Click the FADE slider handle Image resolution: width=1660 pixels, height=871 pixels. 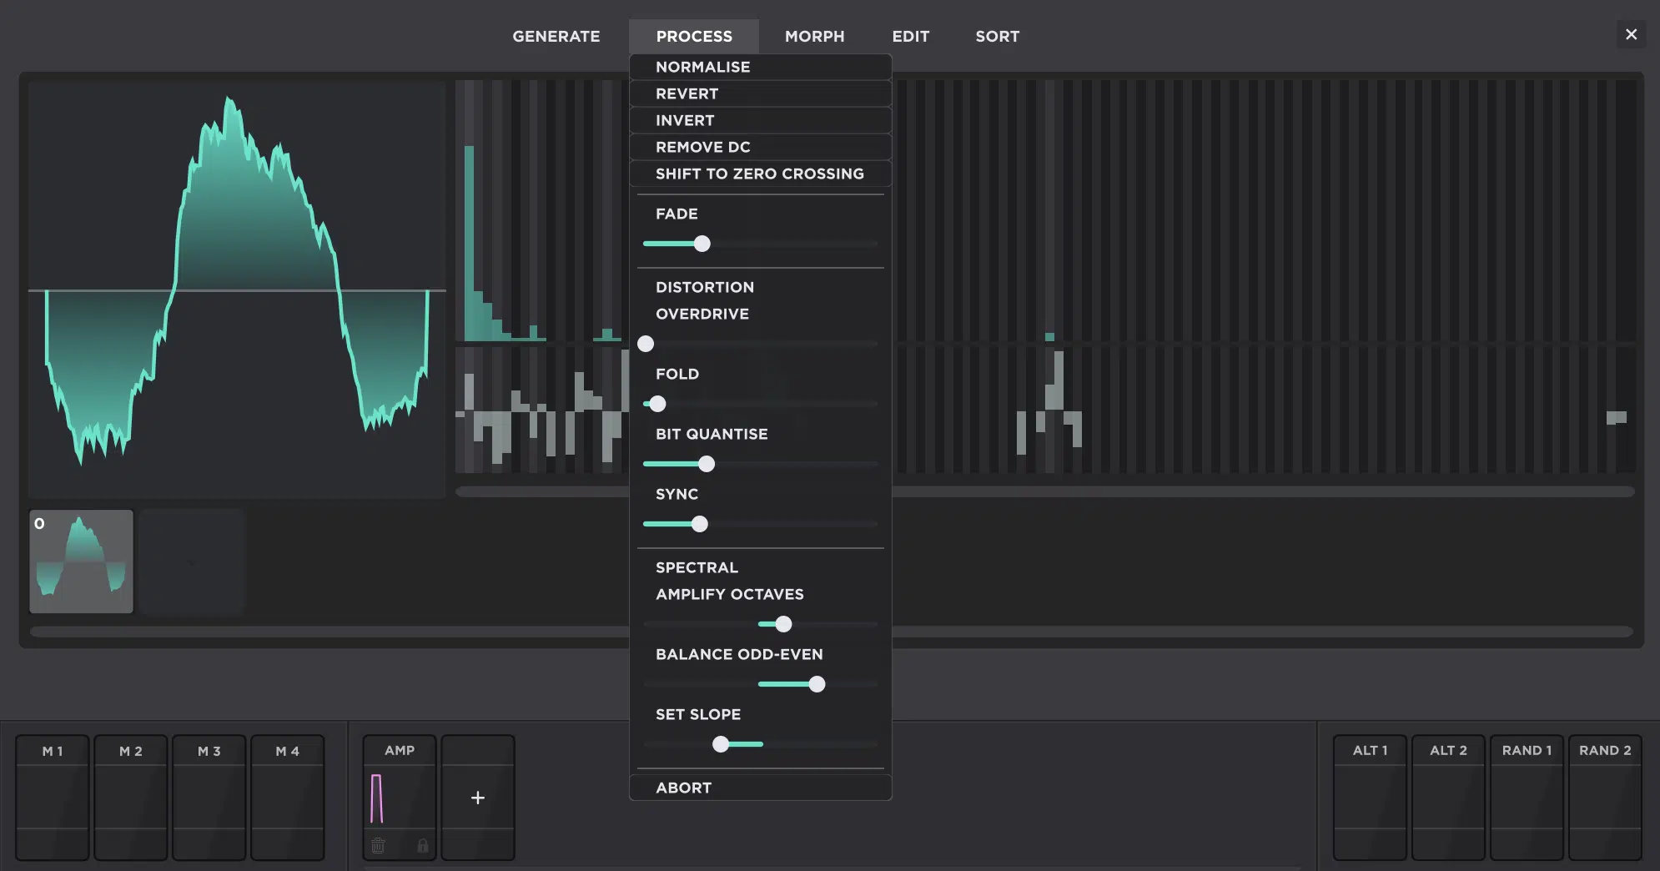point(702,244)
